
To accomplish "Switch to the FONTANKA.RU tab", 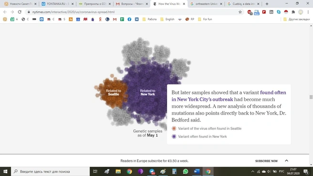I will click(57, 4).
